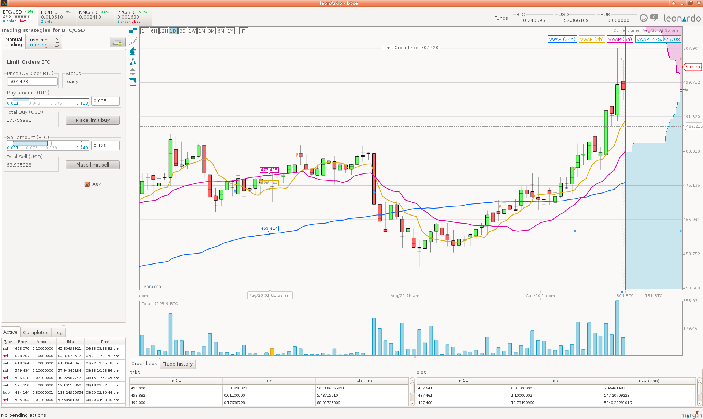Click the dotted line chart icon

[133, 41]
